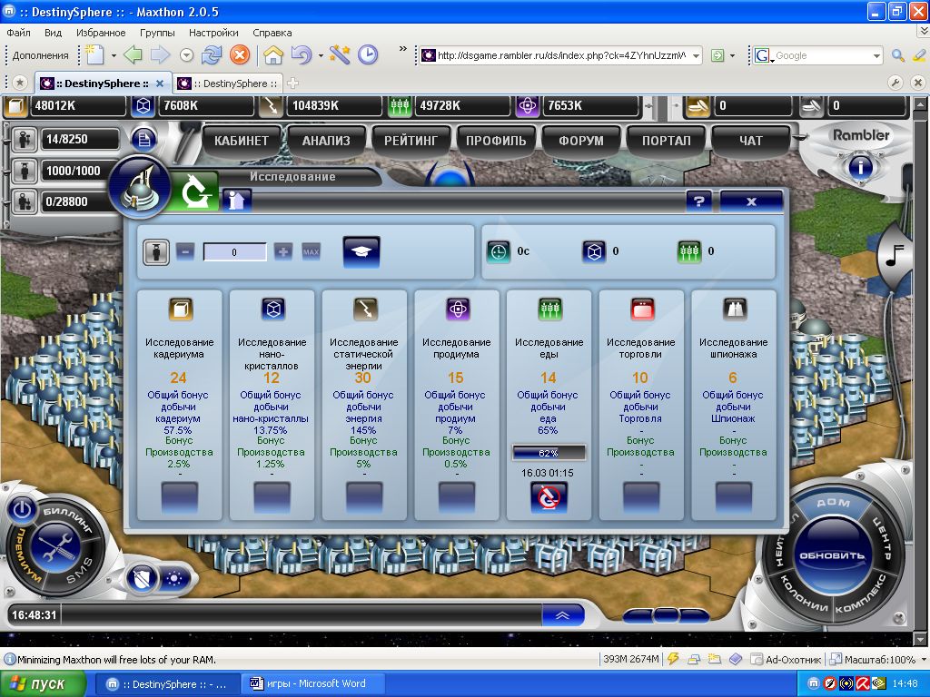
Task: Click the microscope research tab icon
Action: coord(192,192)
